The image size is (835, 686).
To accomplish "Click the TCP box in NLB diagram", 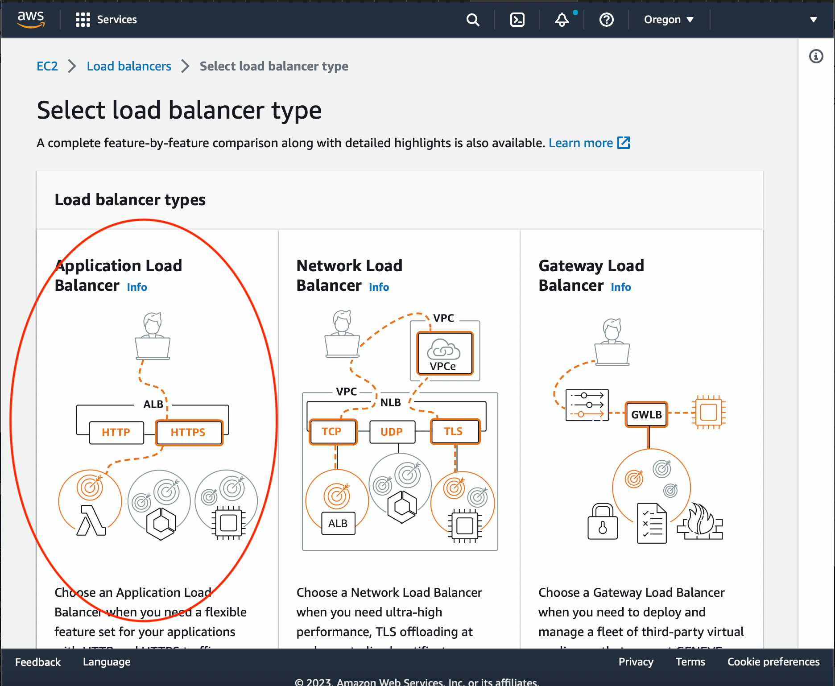I will (x=333, y=432).
